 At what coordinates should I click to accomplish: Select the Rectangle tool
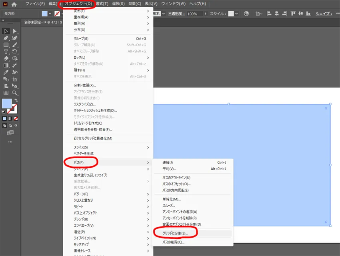pos(6,45)
